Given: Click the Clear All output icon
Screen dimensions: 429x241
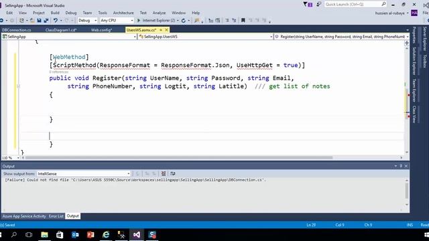Looking at the screenshot, I should click(164, 173).
